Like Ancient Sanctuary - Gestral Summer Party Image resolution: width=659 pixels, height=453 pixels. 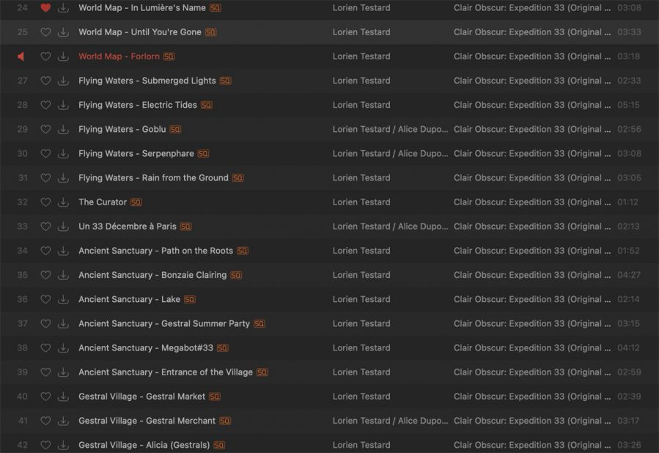click(x=45, y=323)
